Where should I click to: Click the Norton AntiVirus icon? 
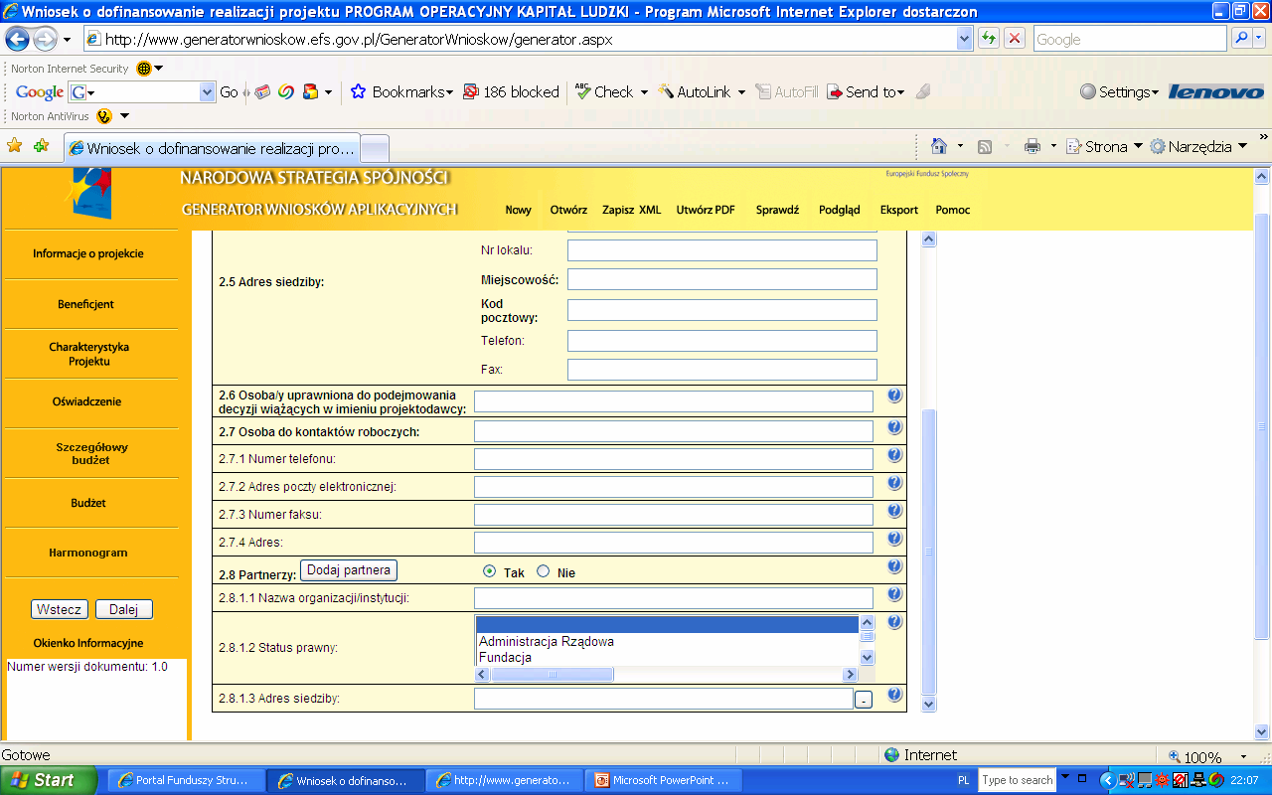tap(104, 116)
